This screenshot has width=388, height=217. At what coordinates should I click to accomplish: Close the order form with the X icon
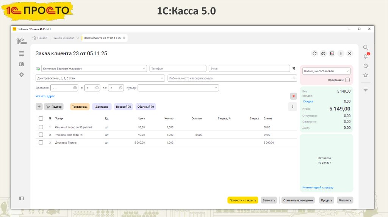point(350,53)
